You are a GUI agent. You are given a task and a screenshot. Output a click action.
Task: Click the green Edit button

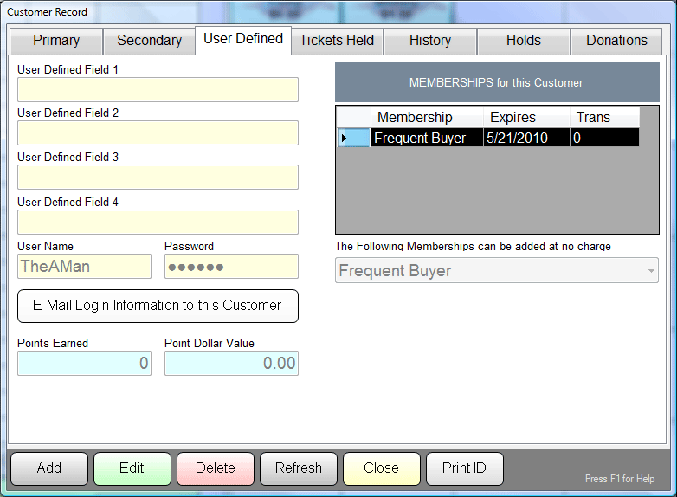pyautogui.click(x=132, y=468)
